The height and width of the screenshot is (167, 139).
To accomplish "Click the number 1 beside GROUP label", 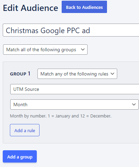I will pos(29,73).
